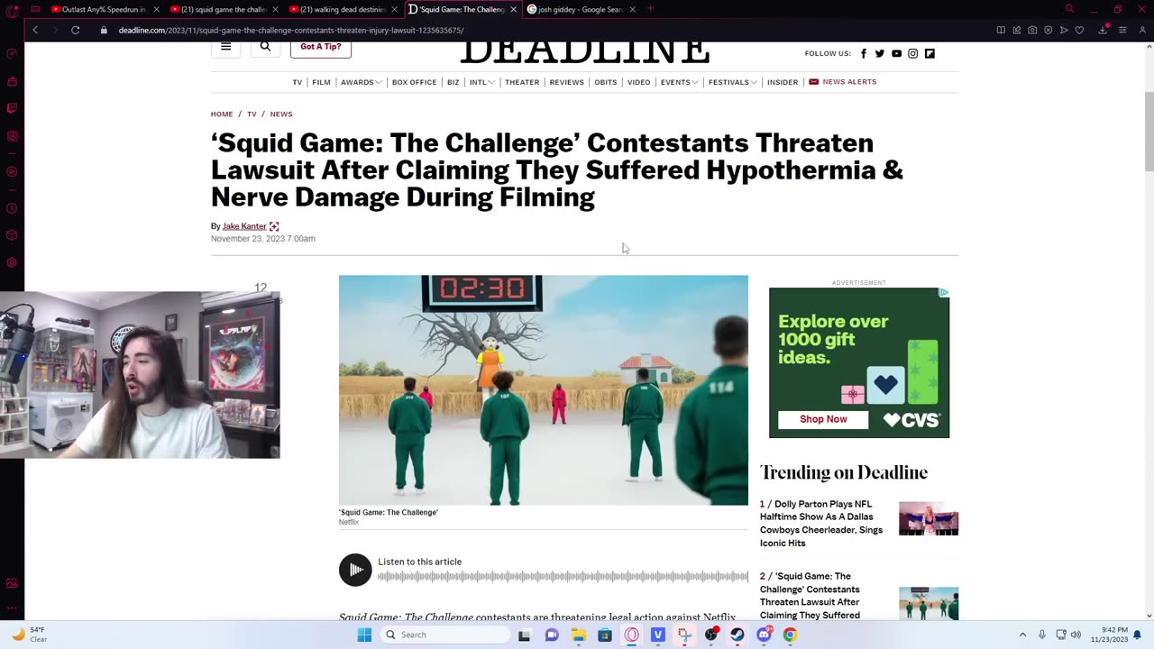Open History clock in Opera GX sidebar
The image size is (1154, 649).
coord(12,208)
